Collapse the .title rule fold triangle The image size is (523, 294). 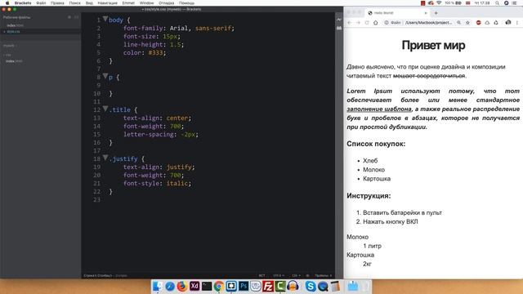click(105, 109)
